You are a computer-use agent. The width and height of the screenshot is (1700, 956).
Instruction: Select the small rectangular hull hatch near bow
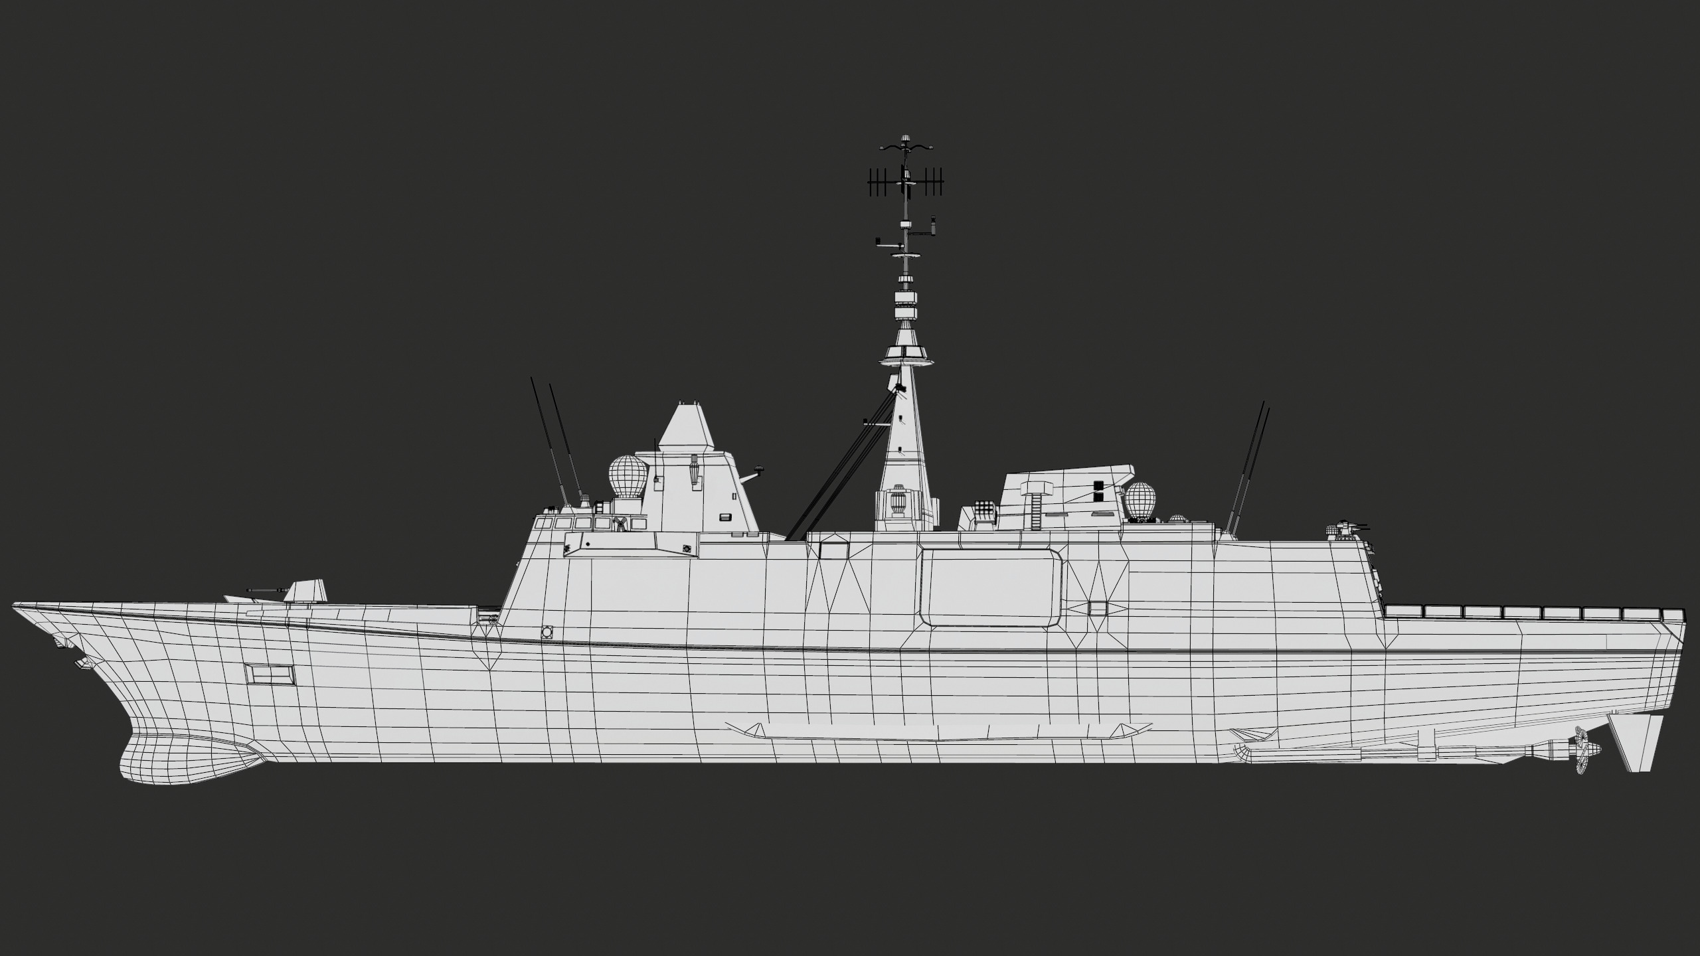270,675
